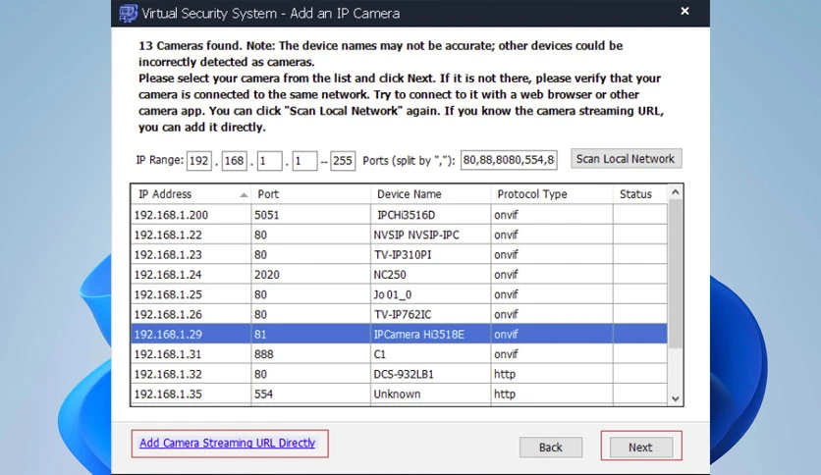
Task: Sort the list by Device Name column
Action: coord(430,194)
